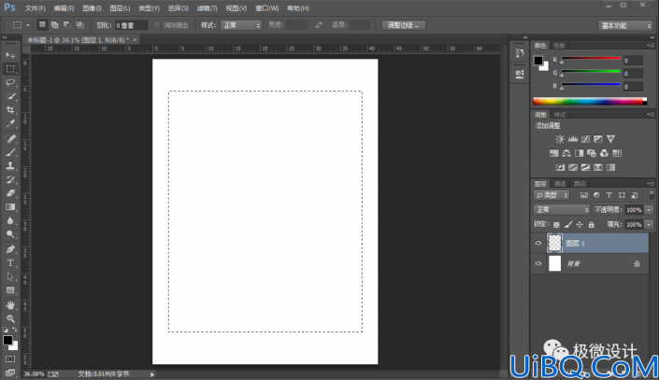Open the 样式 selection style dropdown
The width and height of the screenshot is (659, 380).
(241, 25)
